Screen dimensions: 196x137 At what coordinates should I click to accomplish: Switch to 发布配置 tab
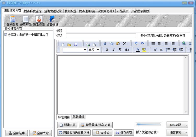(70, 11)
